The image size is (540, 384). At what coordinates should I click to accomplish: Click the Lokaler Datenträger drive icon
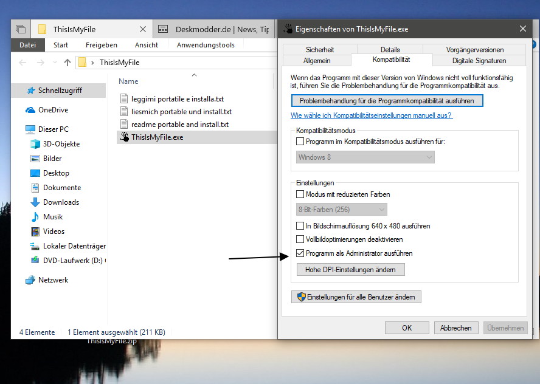35,246
